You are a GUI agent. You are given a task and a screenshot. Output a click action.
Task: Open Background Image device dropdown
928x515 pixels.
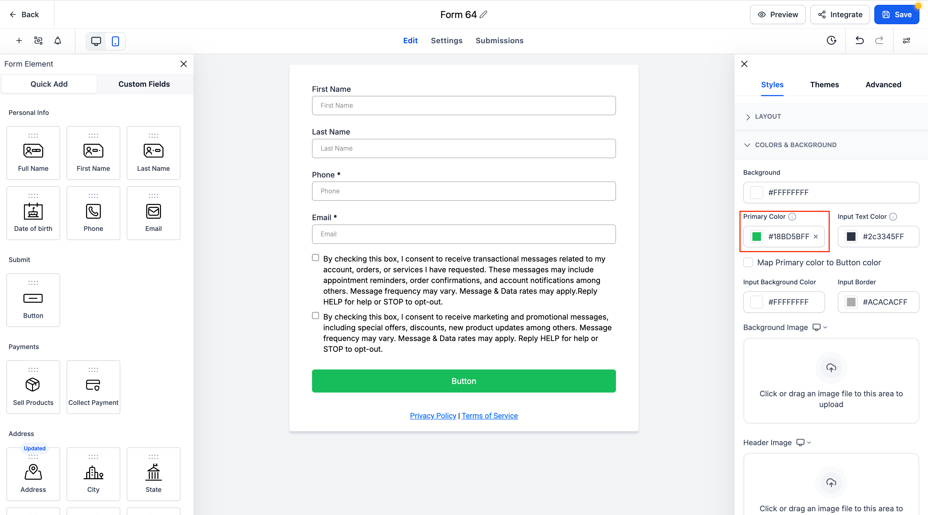pyautogui.click(x=820, y=327)
